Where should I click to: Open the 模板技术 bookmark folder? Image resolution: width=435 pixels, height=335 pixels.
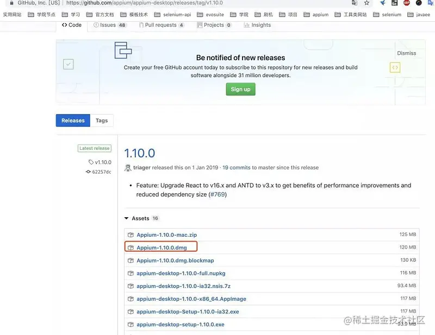[134, 15]
